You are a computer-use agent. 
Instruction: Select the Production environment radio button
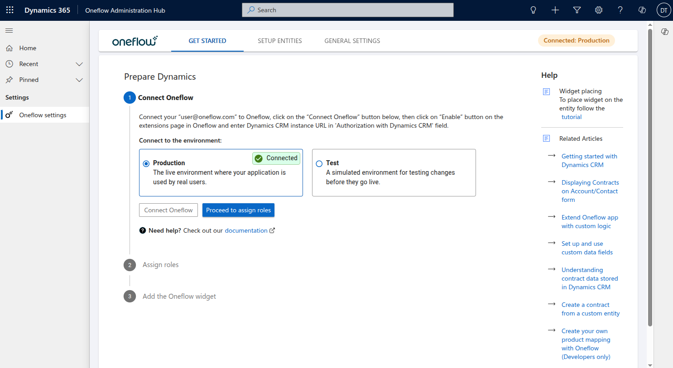[146, 163]
